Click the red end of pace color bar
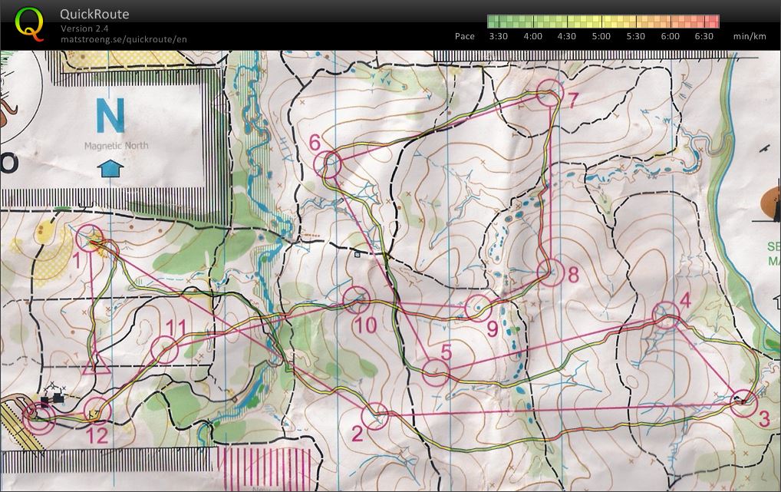Image resolution: width=781 pixels, height=492 pixels. point(713,21)
